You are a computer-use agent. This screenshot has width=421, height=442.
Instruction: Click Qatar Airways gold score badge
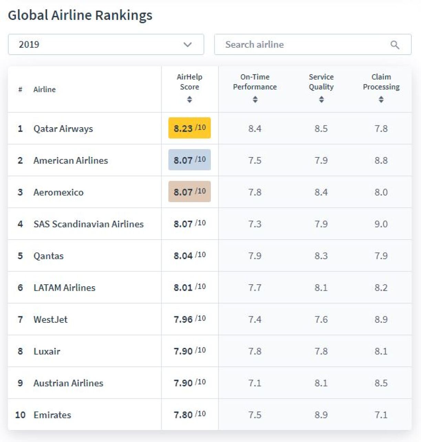pos(190,128)
